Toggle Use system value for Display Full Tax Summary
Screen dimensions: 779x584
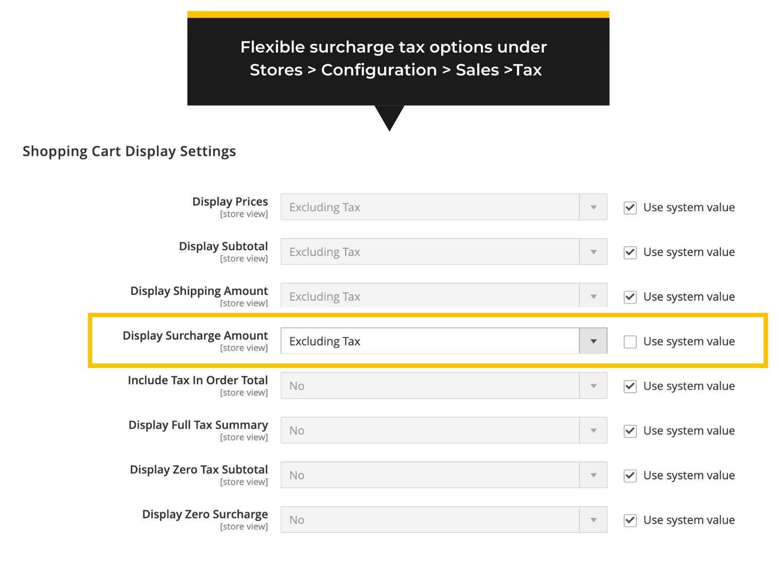point(630,431)
